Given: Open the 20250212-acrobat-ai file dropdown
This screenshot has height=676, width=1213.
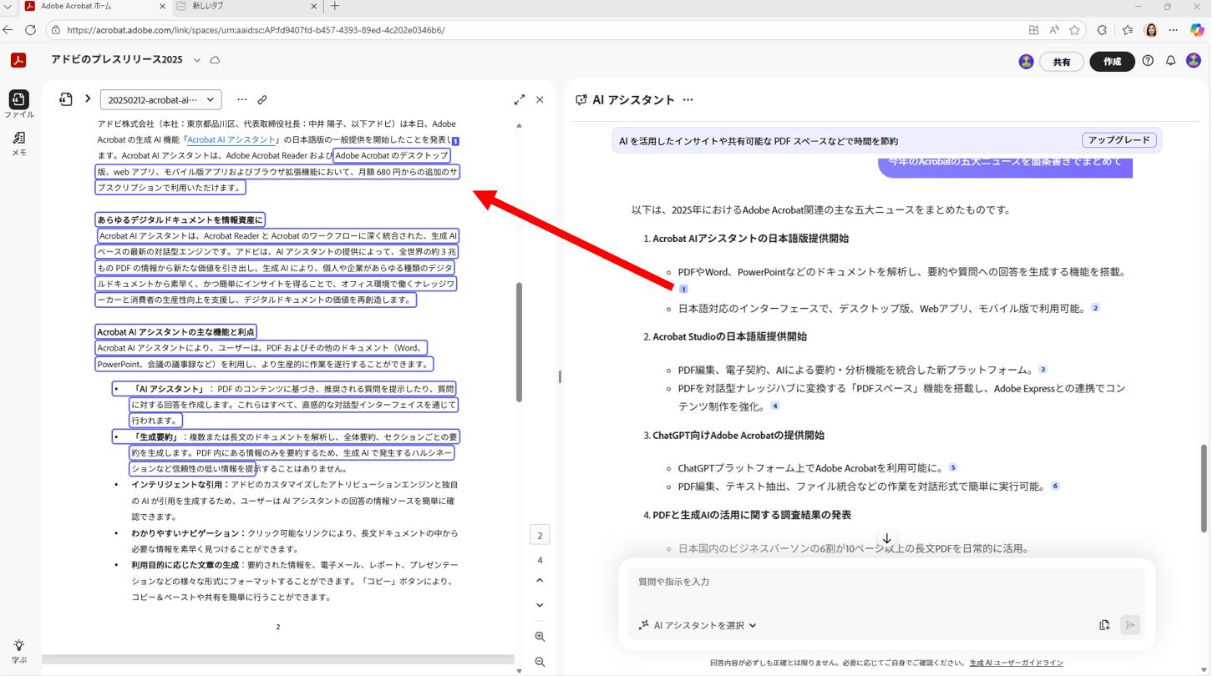Looking at the screenshot, I should [x=160, y=98].
